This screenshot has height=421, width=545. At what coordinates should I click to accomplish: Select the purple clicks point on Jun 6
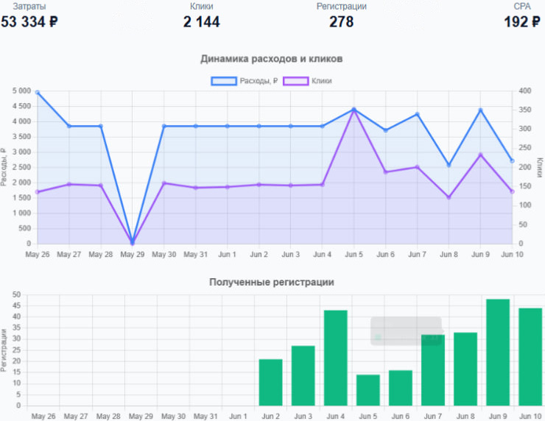[x=386, y=171]
